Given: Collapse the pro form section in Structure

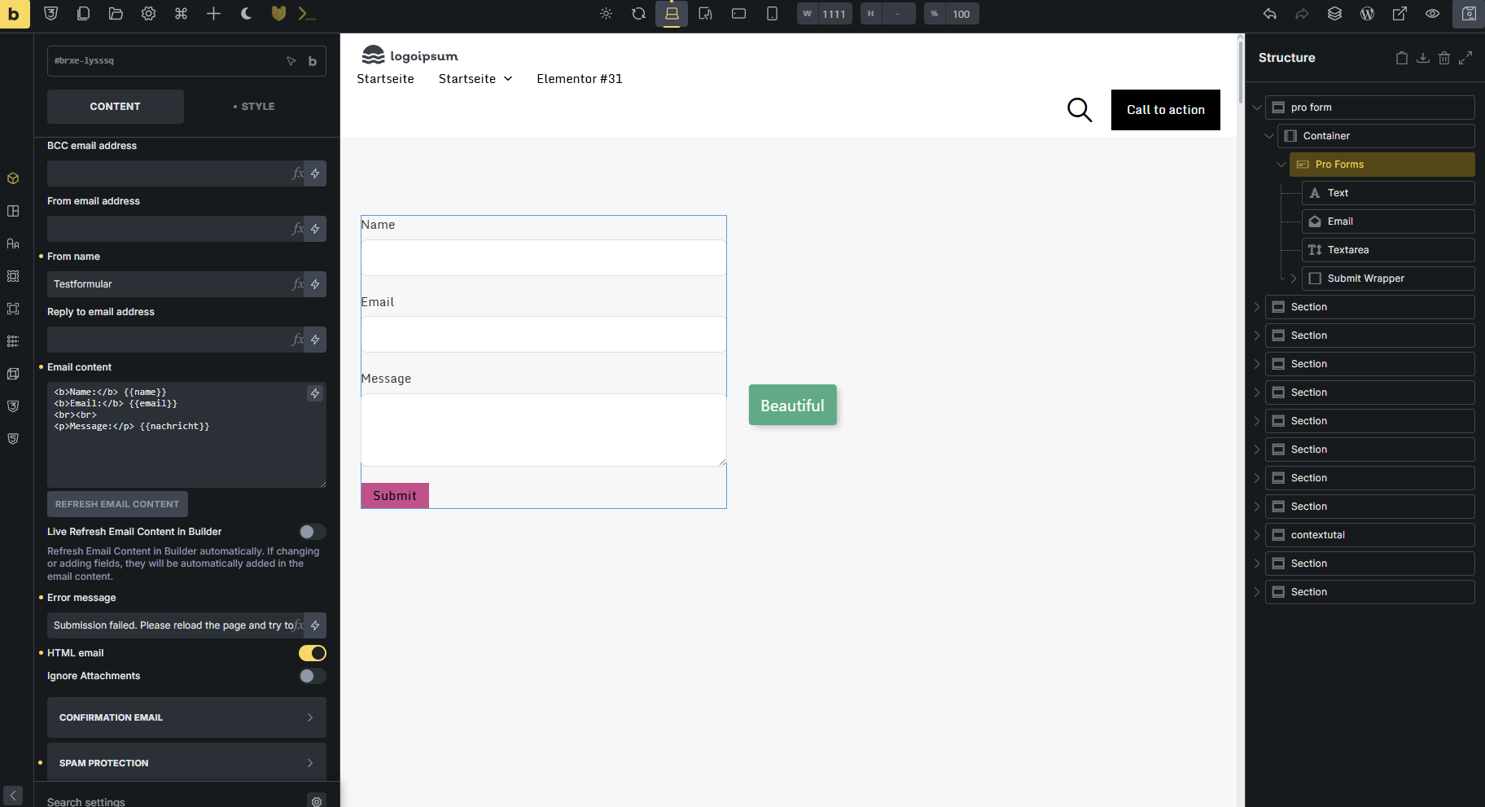Looking at the screenshot, I should click(1256, 107).
